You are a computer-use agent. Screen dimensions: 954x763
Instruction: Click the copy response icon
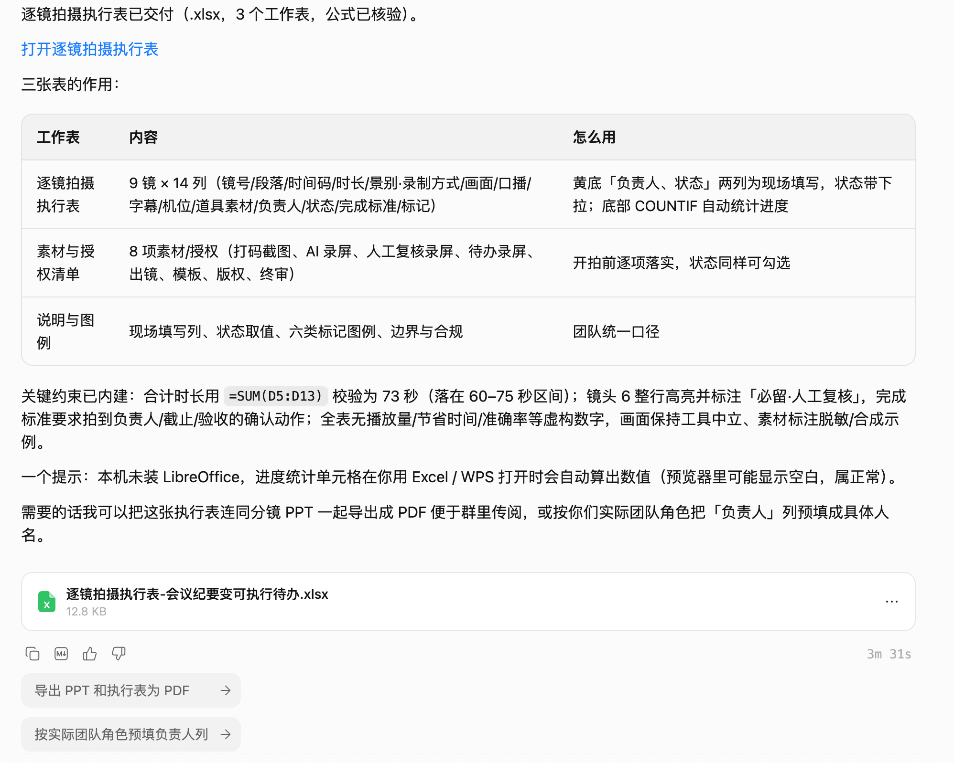coord(33,654)
